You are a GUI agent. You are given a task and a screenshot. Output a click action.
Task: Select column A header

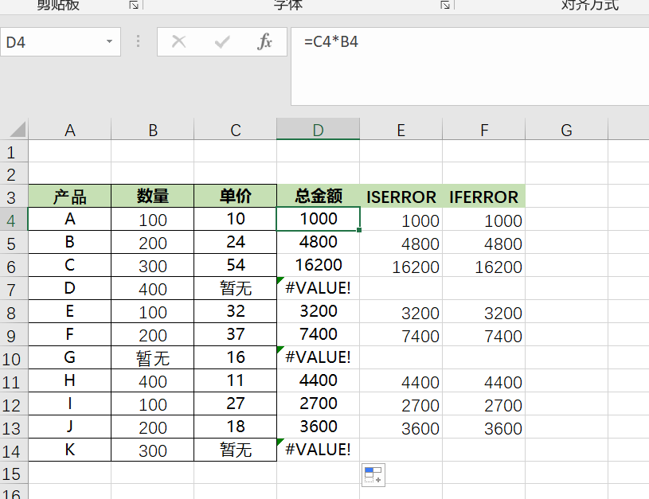point(70,130)
